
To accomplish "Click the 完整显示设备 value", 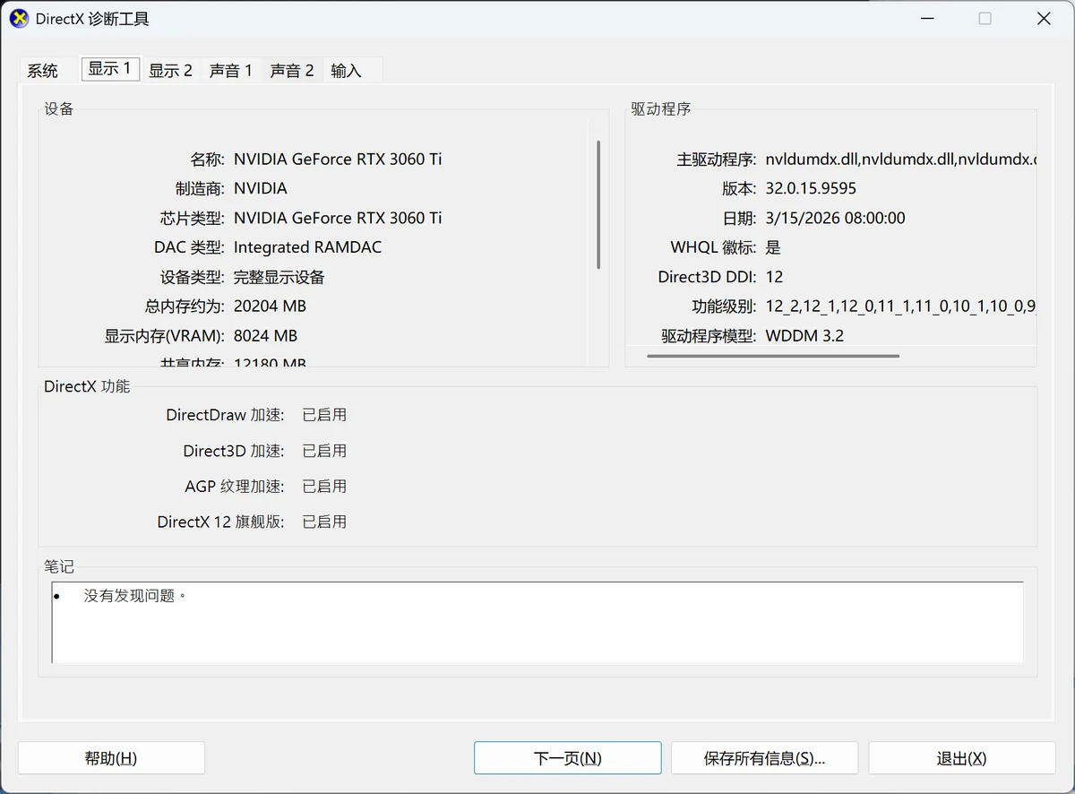I will pos(279,277).
